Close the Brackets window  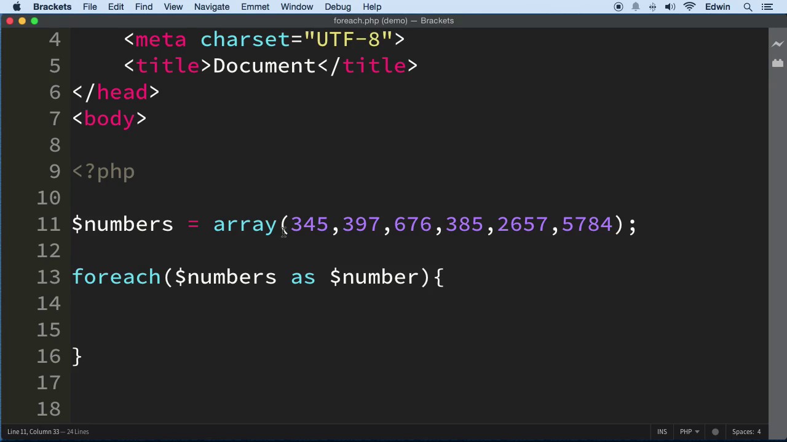(x=10, y=21)
